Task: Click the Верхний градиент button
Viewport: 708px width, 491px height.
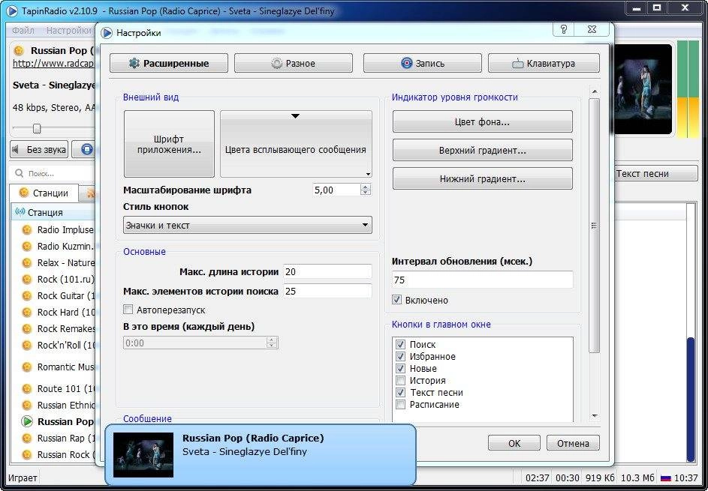Action: [482, 150]
